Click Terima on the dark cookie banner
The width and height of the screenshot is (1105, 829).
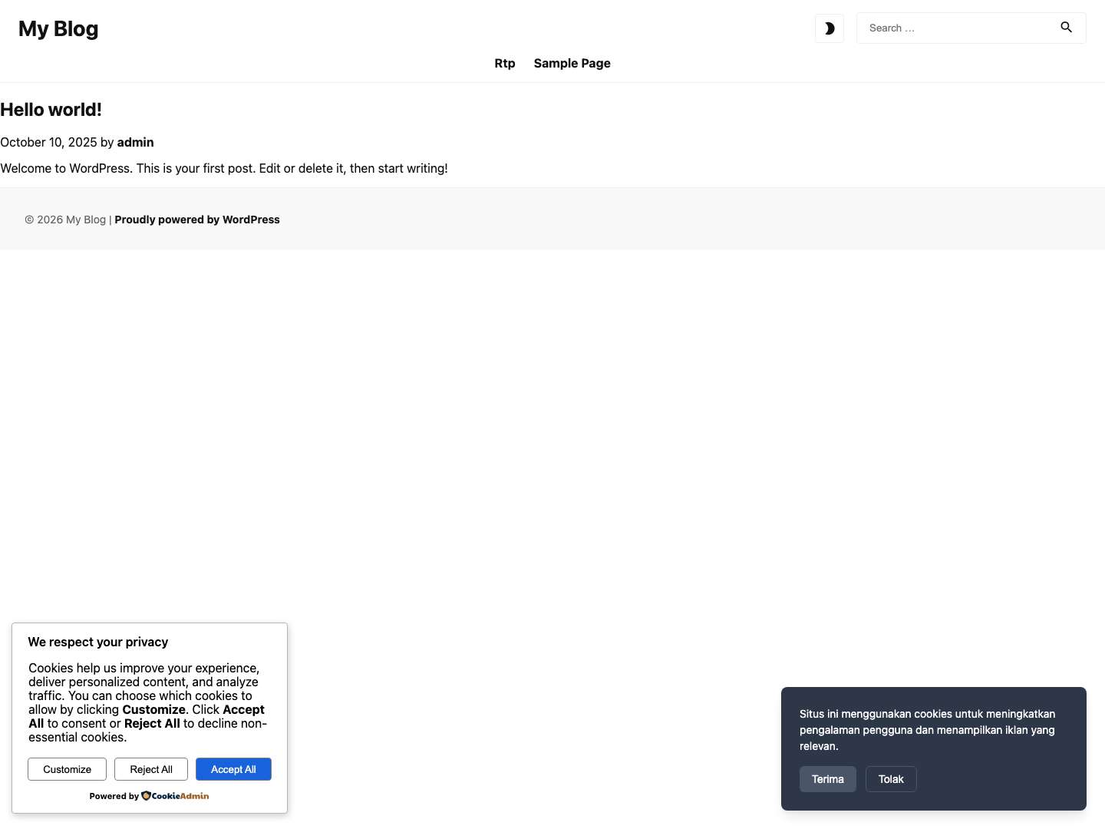(x=827, y=778)
